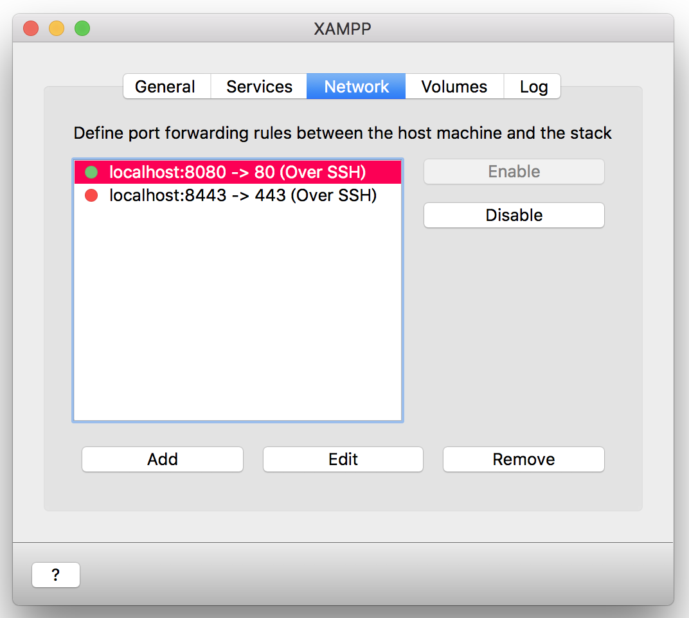The image size is (689, 618).
Task: Select the localhost:8443 -> 443 rule
Action: coord(238,195)
